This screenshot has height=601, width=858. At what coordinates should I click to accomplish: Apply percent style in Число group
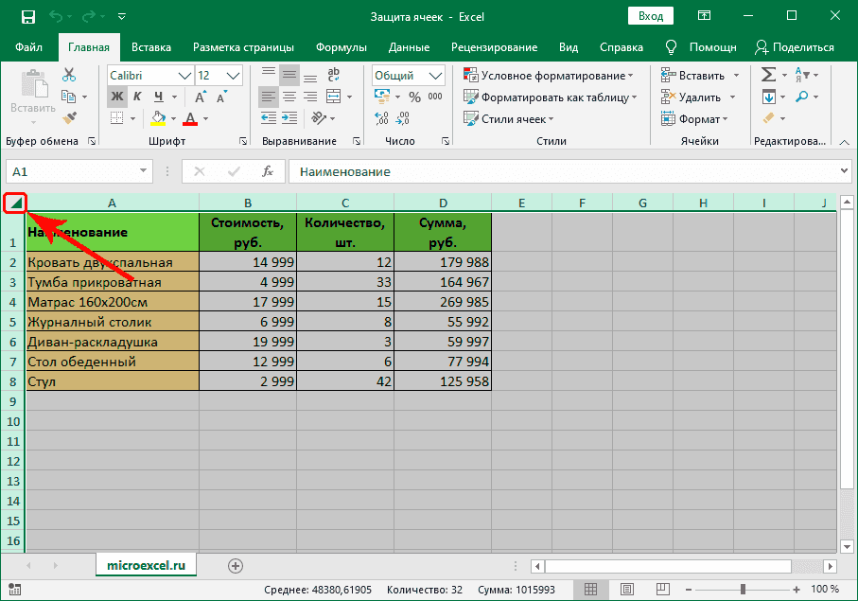(x=412, y=97)
